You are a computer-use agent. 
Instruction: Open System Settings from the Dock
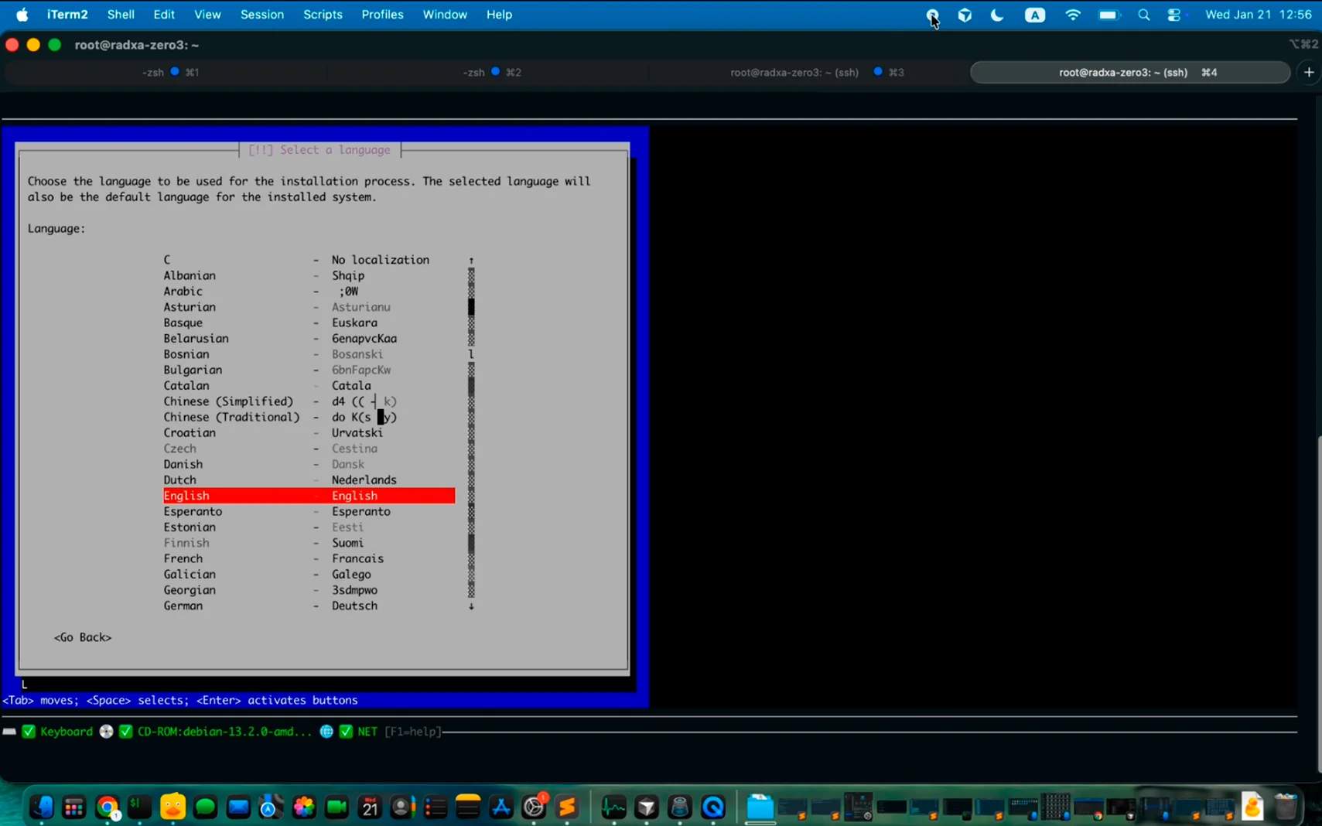tap(532, 807)
